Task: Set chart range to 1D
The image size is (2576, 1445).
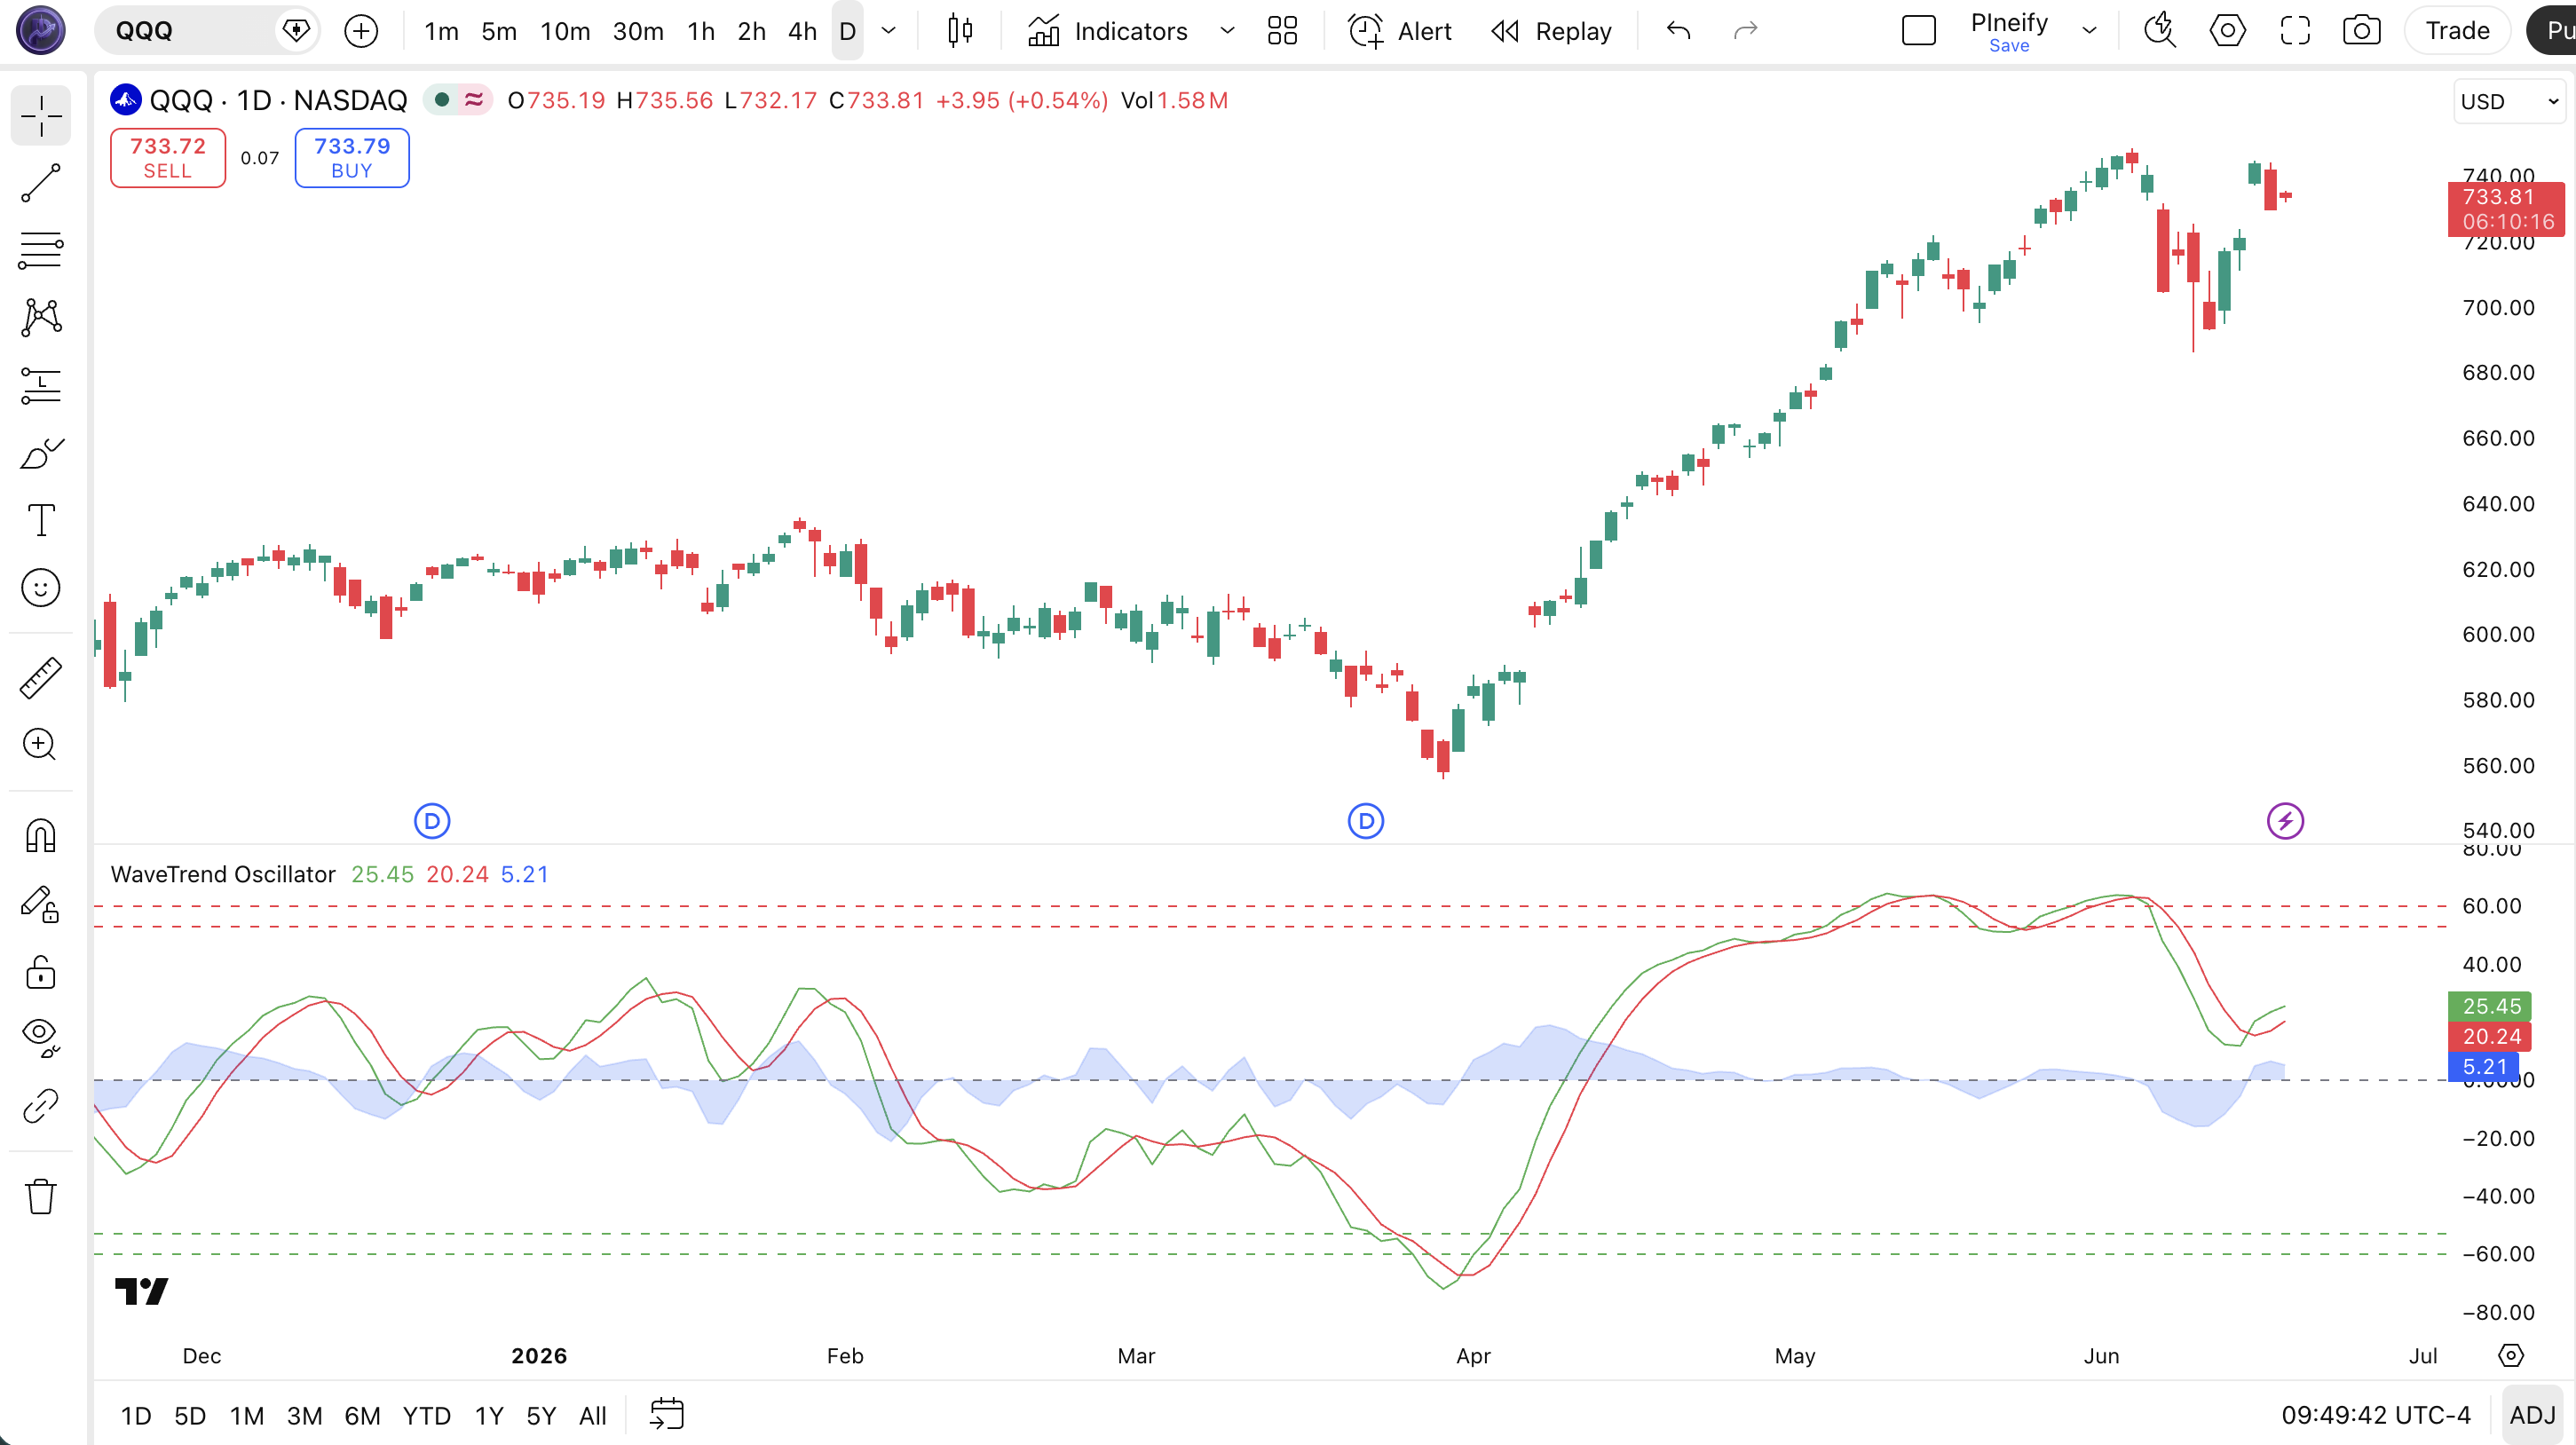Action: (x=136, y=1416)
